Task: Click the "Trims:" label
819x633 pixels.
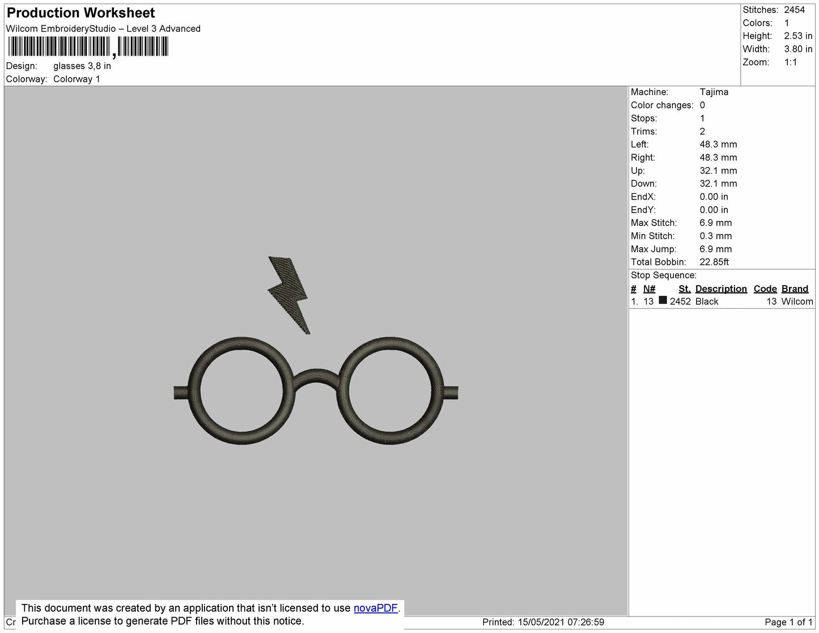Action: pyautogui.click(x=644, y=131)
